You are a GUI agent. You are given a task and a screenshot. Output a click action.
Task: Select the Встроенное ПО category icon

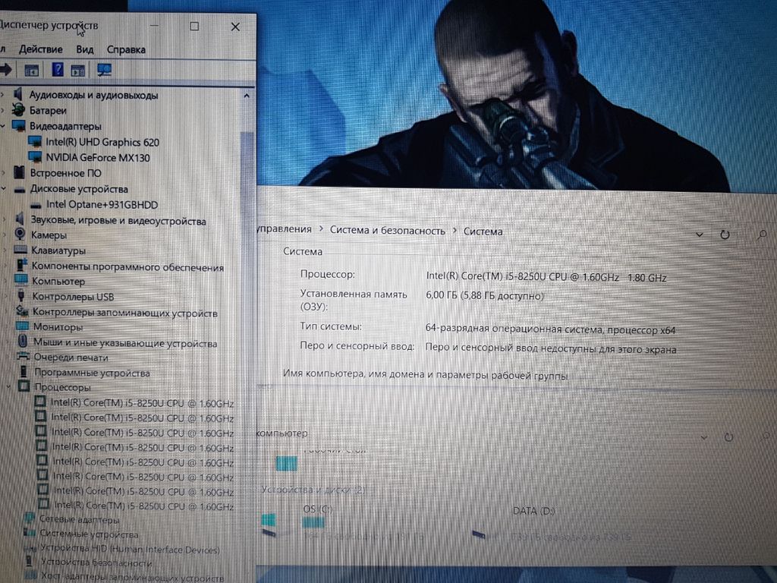coord(19,172)
